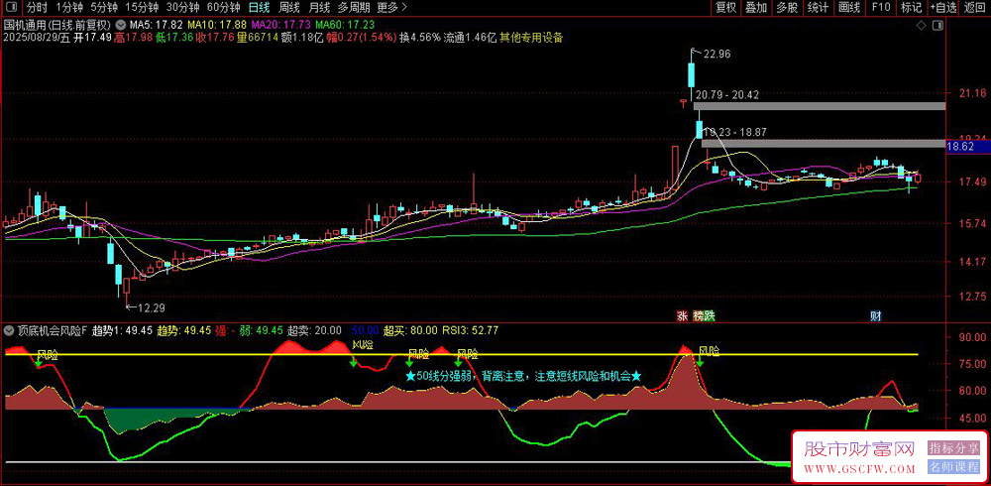Switch to 分时 intraday view

tap(38, 8)
